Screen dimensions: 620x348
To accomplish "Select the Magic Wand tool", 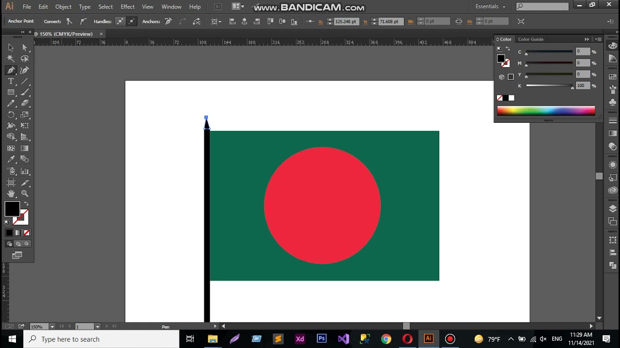I will (11, 58).
